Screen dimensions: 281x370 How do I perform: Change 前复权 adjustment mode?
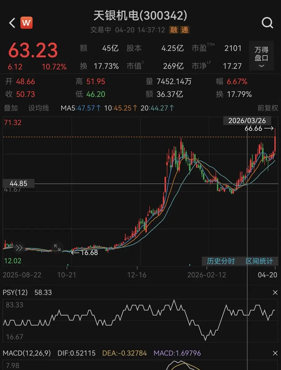tap(268, 108)
